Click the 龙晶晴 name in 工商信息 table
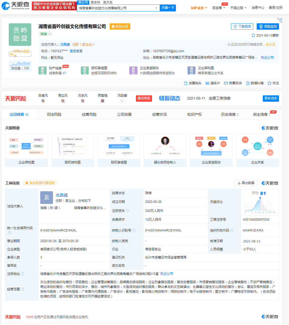 pyautogui.click(x=61, y=195)
